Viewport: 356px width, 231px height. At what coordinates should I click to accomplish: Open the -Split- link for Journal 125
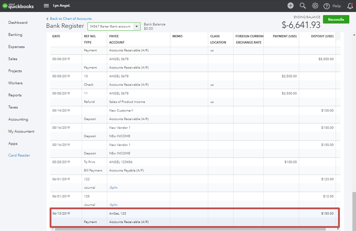click(x=114, y=205)
